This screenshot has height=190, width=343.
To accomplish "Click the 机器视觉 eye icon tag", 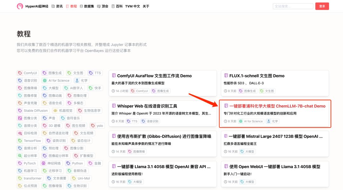I will coord(55,111).
